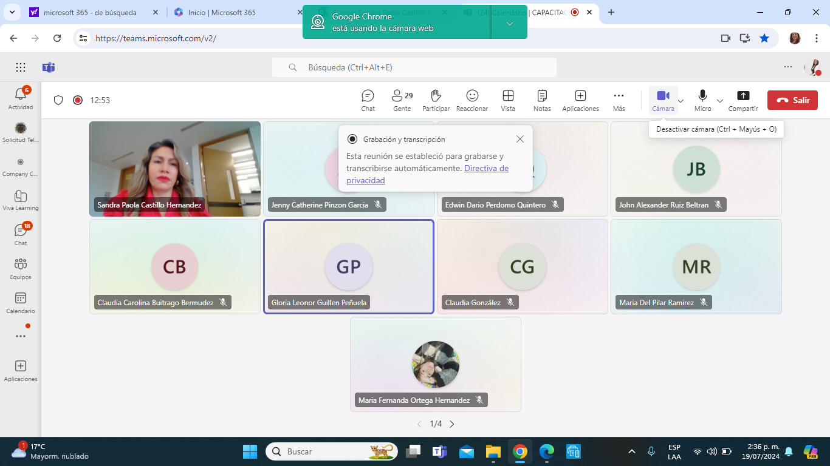The width and height of the screenshot is (830, 466).
Task: Go to next participants page
Action: coord(451,424)
